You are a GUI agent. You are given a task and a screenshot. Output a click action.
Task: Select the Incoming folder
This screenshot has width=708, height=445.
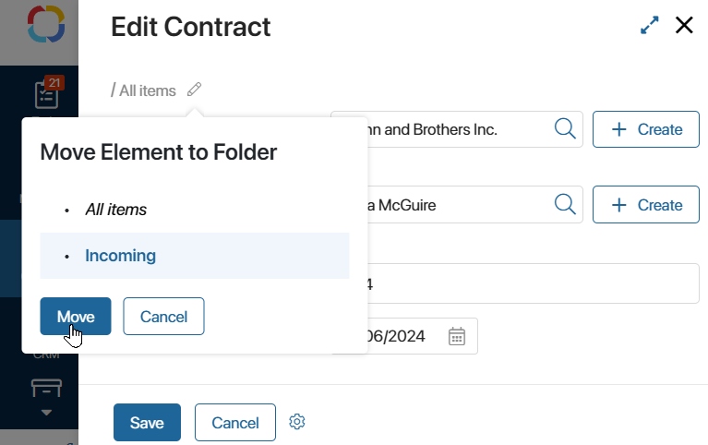(195, 256)
